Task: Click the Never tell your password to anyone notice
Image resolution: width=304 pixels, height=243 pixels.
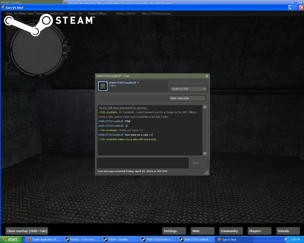Action: [x=123, y=108]
